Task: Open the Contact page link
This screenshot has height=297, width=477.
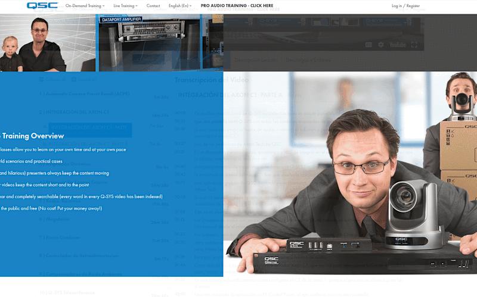Action: pos(153,6)
